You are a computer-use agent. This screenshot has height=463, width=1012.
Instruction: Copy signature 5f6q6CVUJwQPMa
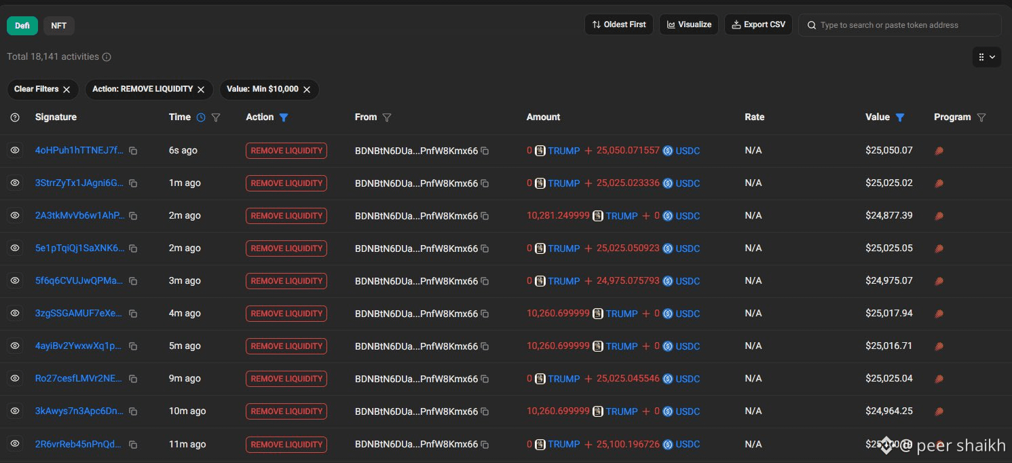click(133, 281)
